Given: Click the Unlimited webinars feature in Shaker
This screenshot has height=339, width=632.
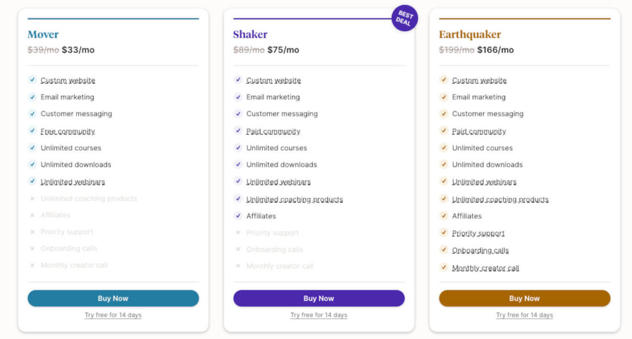Looking at the screenshot, I should pos(278,181).
